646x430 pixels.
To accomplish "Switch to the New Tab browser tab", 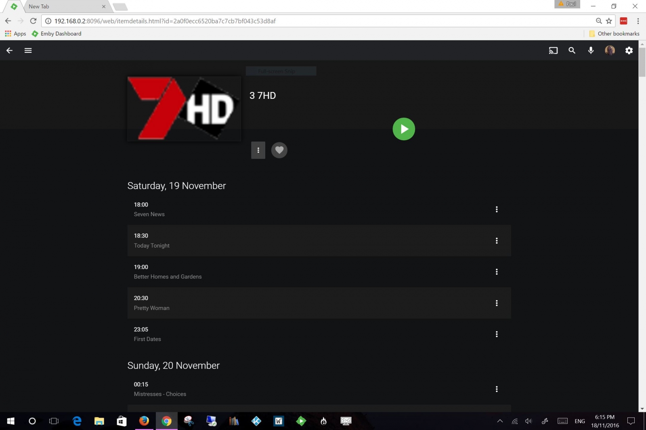I will (61, 6).
